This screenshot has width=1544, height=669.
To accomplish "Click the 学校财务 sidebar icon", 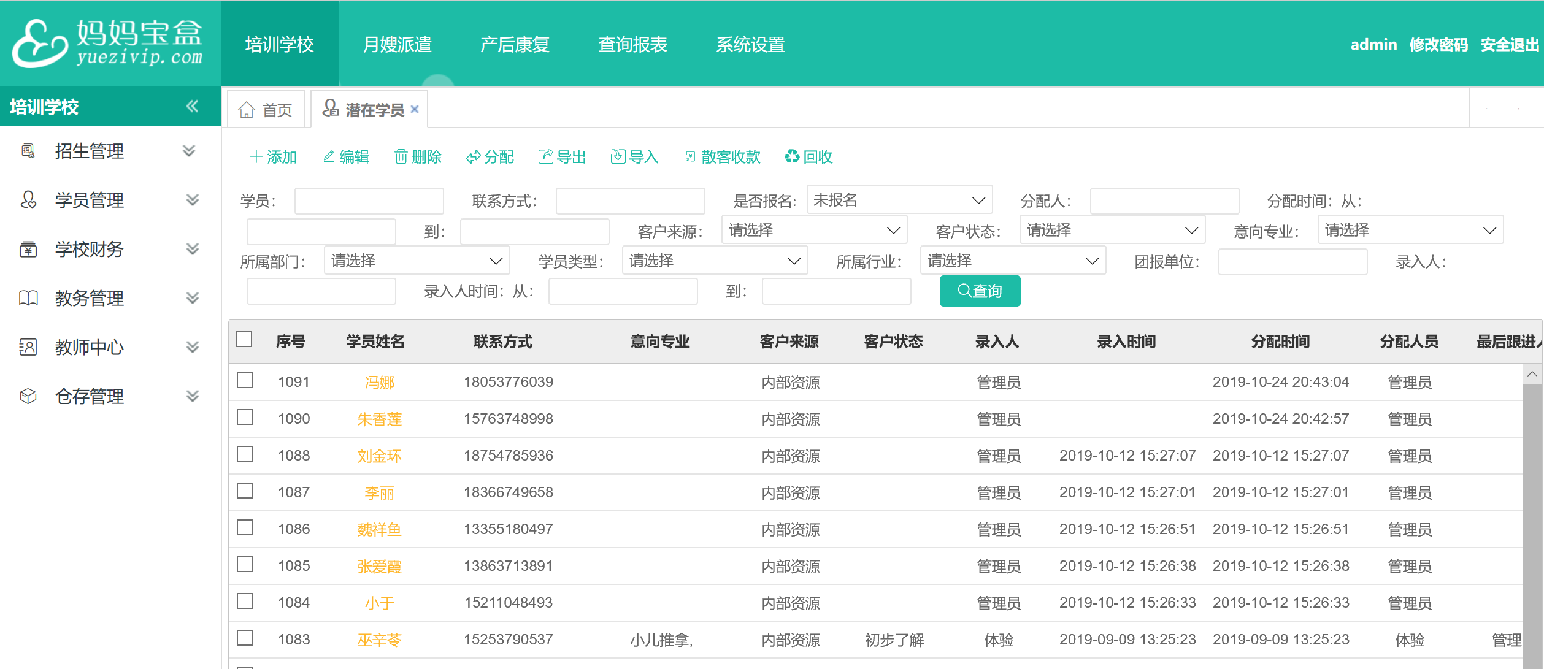I will 28,249.
